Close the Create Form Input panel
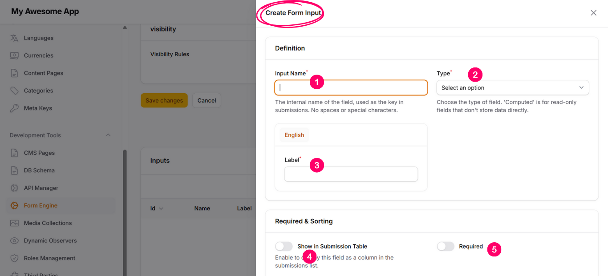Screen dimensions: 608x276 593,13
